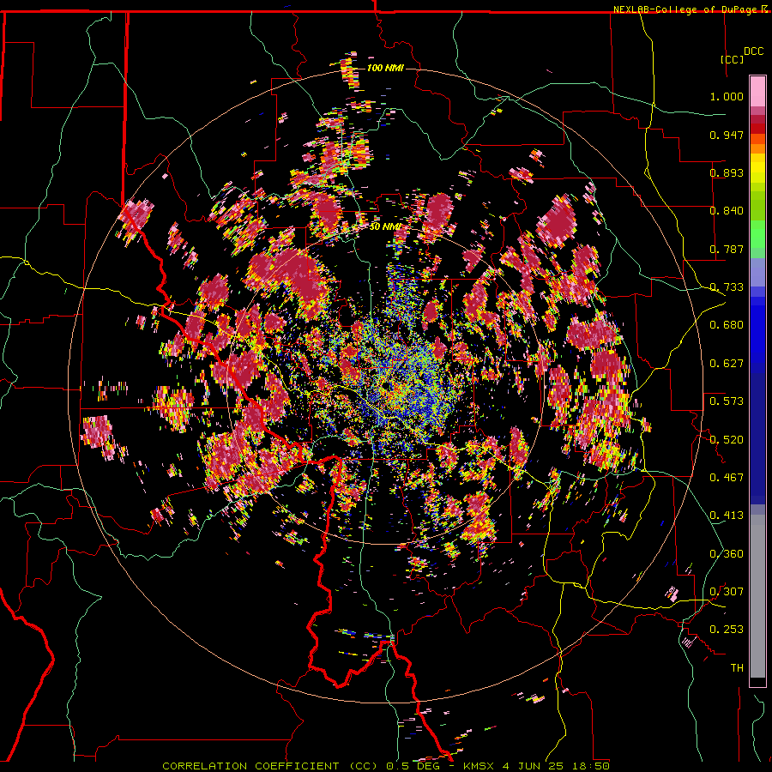Screen dimensions: 772x772
Task: Click the CORRELATION COEFFICIENT (CC) caption
Action: pyautogui.click(x=270, y=766)
